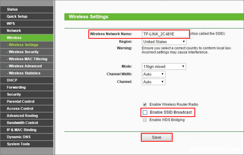Expand the Mode 11bgn mixed dropdown
This screenshot has width=244, height=155.
164,66
